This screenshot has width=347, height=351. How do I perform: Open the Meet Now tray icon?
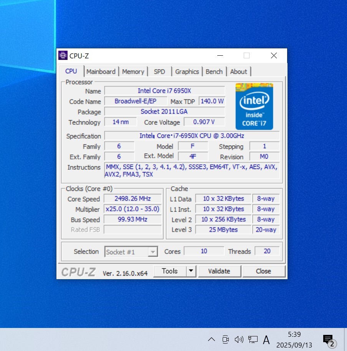pos(225,339)
